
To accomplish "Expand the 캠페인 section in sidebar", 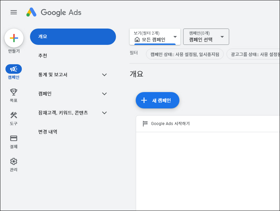I will [104, 94].
